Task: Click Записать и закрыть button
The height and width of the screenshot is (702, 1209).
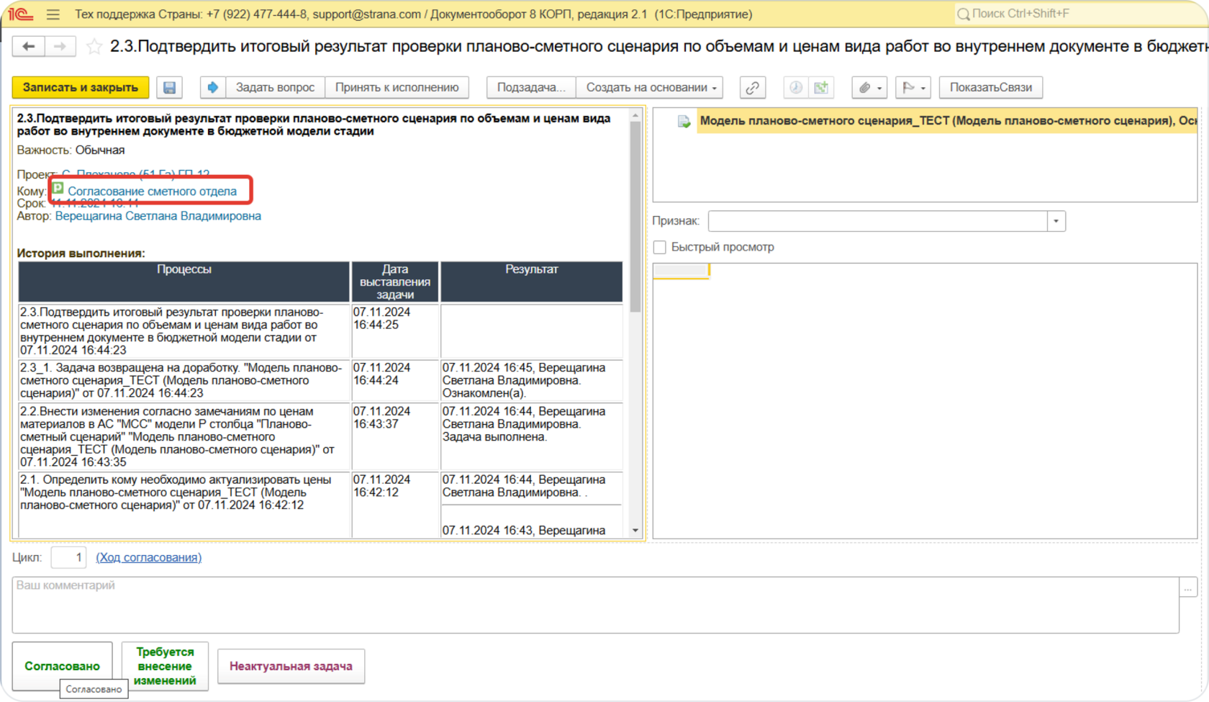Action: [81, 87]
